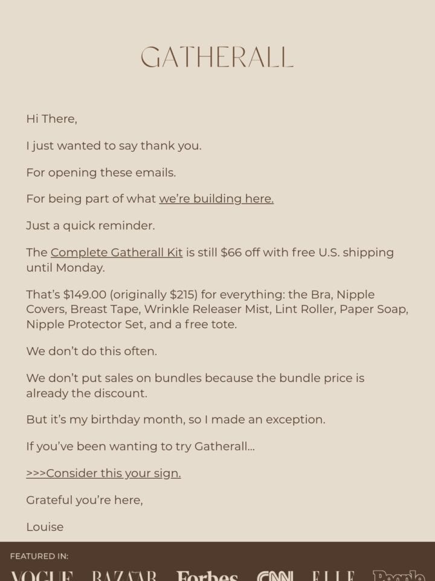Click the "Hi There," greeting text

coord(52,119)
